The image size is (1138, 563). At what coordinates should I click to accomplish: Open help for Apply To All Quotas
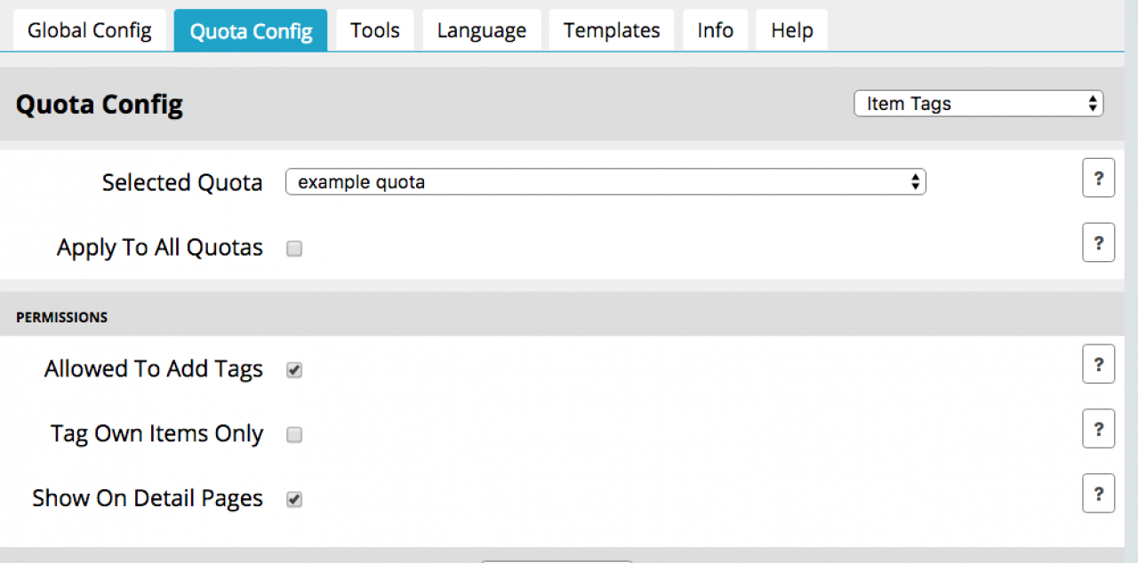1098,243
